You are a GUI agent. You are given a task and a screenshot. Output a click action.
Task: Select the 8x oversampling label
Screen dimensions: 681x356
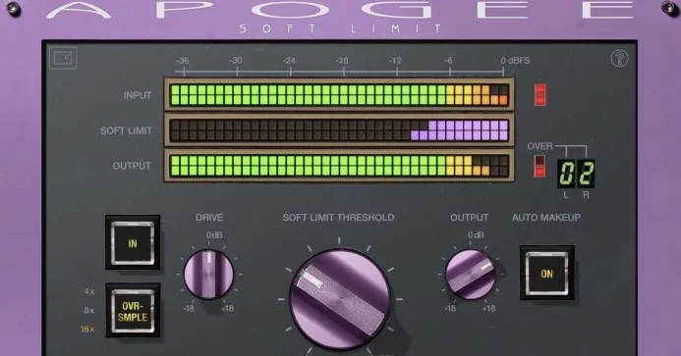[89, 310]
